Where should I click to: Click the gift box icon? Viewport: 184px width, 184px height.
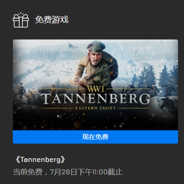click(21, 20)
